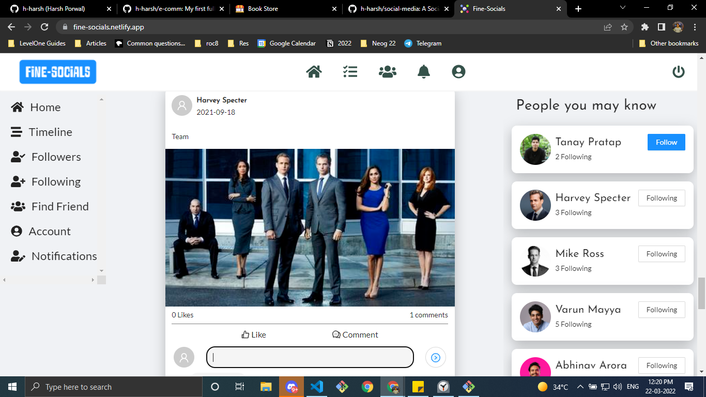Click the sidebar scroll down arrow

coord(101,270)
